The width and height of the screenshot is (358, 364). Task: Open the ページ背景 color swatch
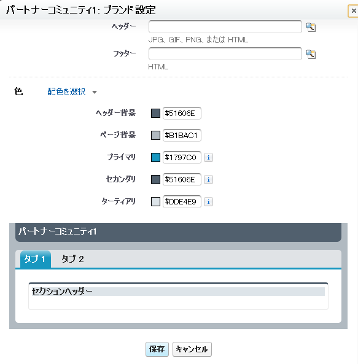[x=155, y=135]
